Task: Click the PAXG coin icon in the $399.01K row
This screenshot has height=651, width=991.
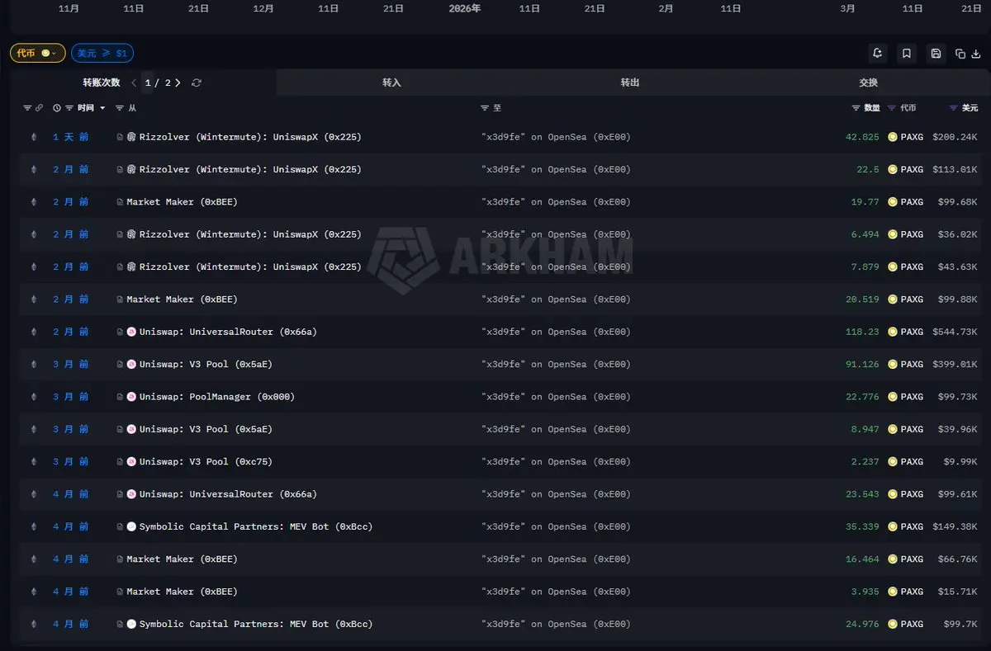Action: (893, 365)
